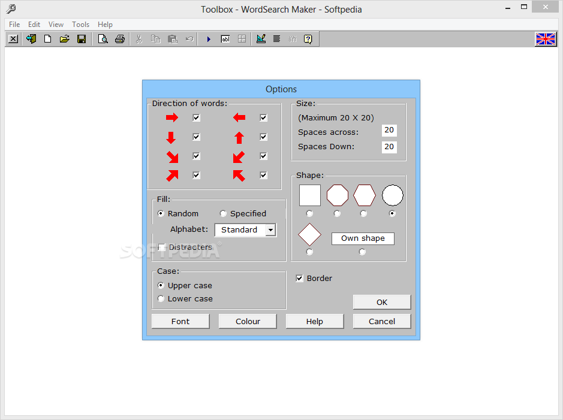Click the close-document X toolbar icon
The height and width of the screenshot is (420, 563).
13,39
